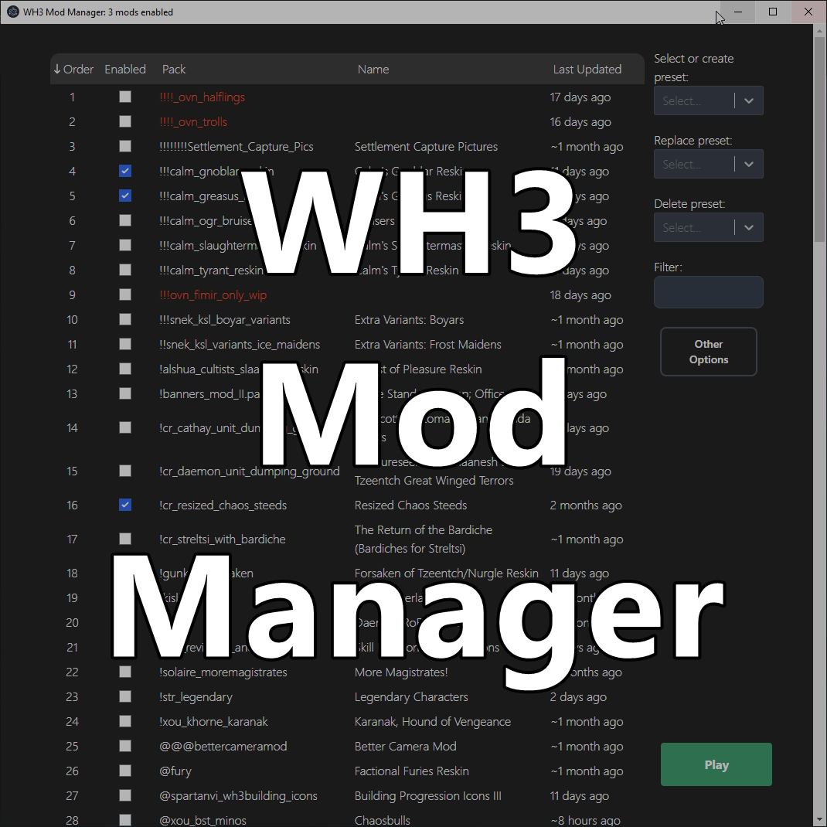Viewport: 827px width, 827px height.
Task: Click the 2 days ago date for !str_legendary
Action: pos(578,696)
